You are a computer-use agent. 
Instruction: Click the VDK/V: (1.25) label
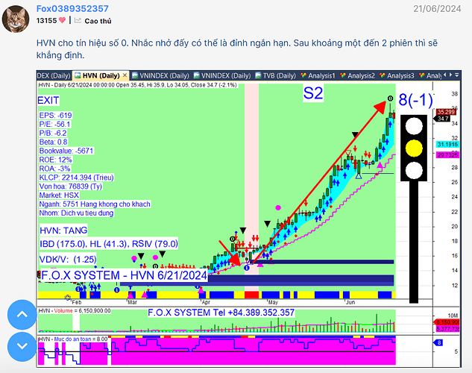point(68,259)
